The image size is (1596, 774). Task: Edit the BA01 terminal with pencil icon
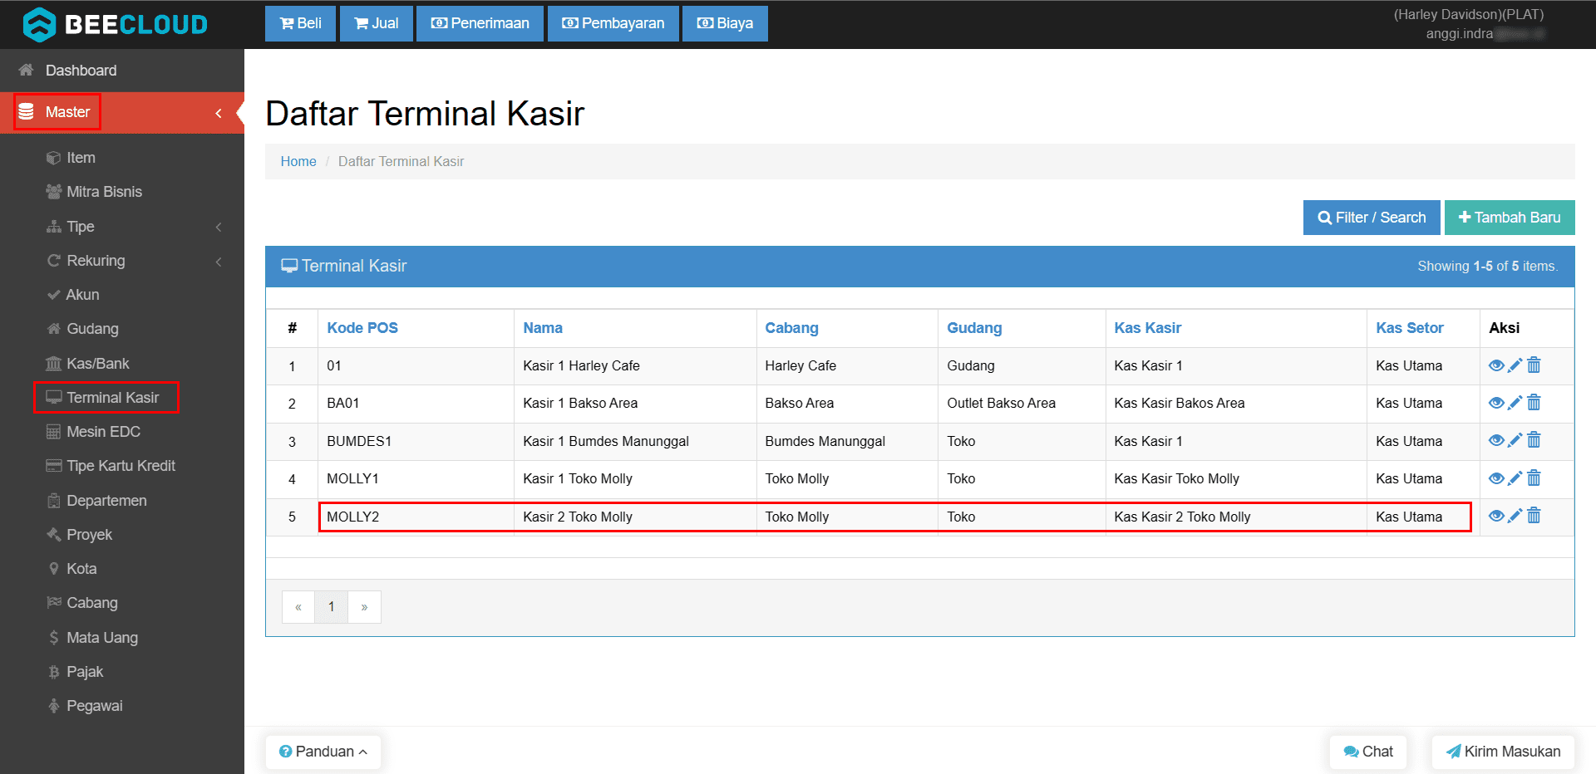pos(1515,403)
